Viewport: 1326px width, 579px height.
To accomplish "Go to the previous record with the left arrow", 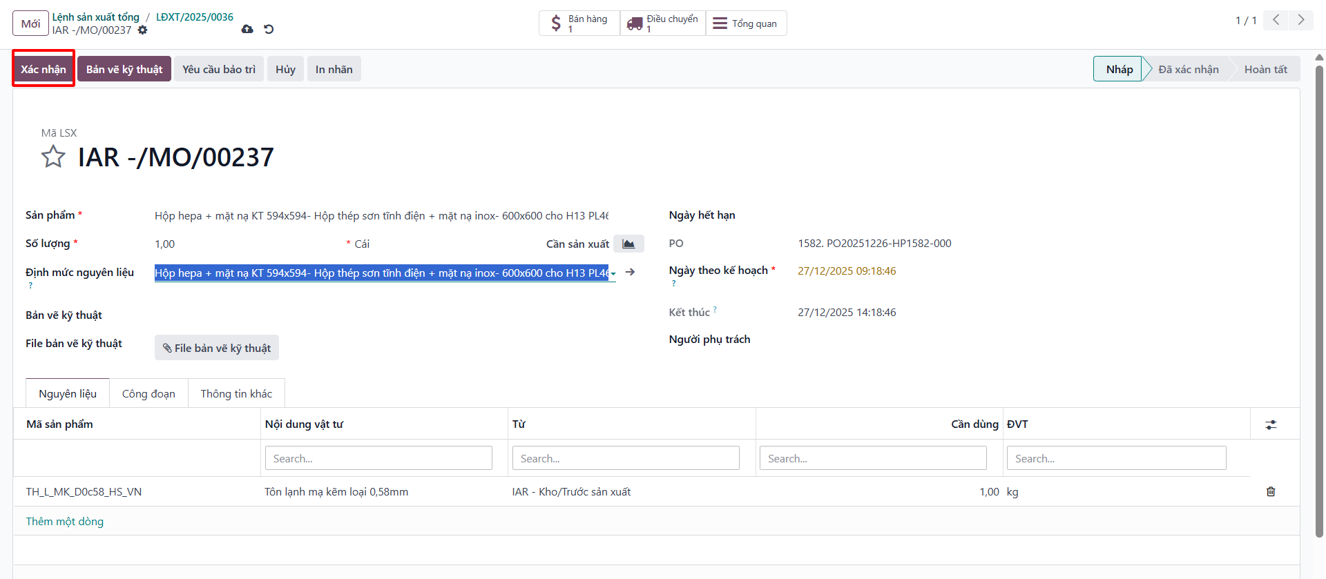I will click(1276, 20).
